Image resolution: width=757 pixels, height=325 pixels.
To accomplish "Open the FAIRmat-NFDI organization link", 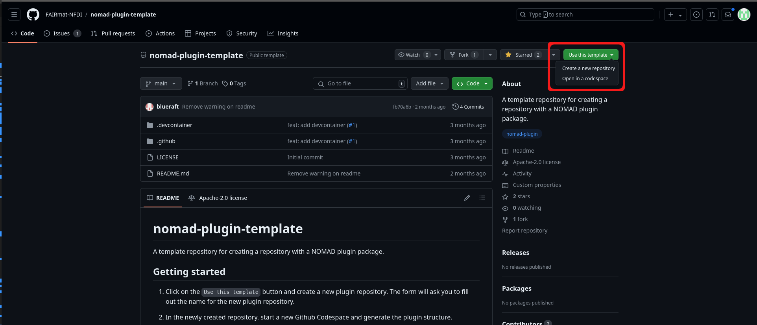I will point(64,15).
